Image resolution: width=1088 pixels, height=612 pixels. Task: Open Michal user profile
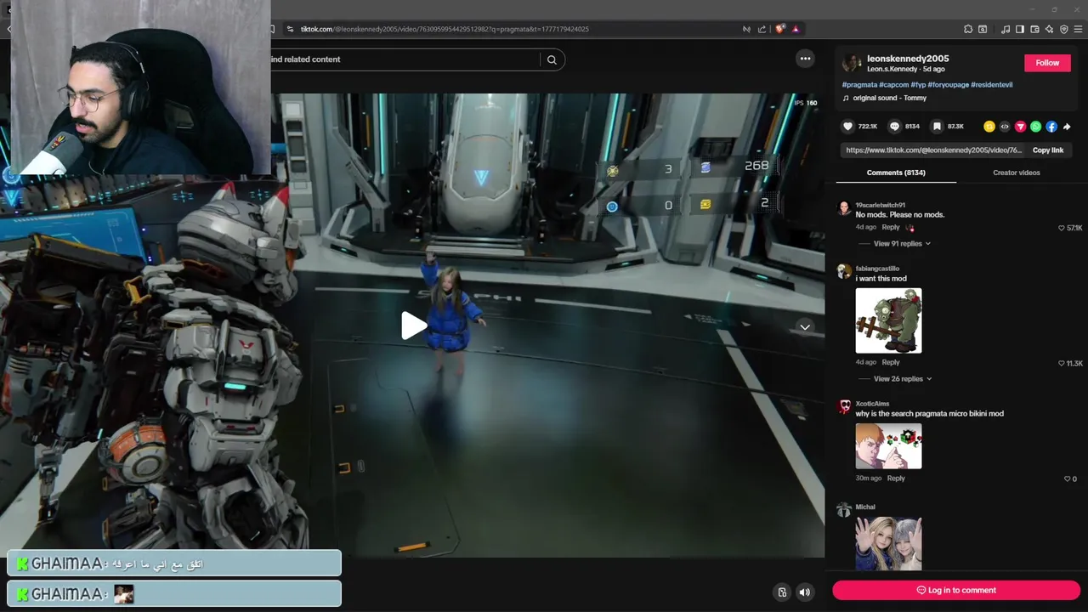point(865,507)
